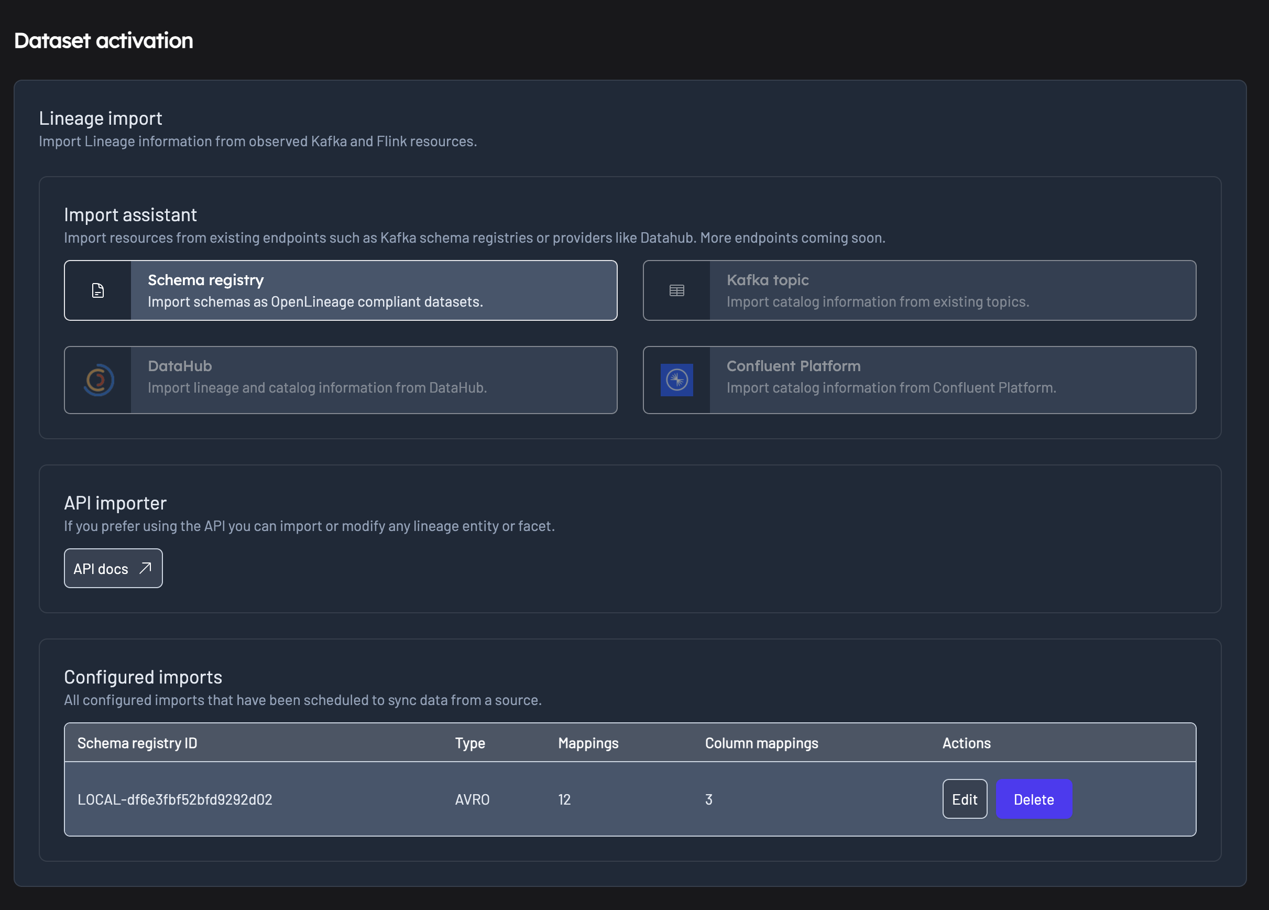Click the LOCAL-df6e3fbf52bfd9292d02 registry ID cell
Viewport: 1269px width, 910px height.
coord(174,799)
